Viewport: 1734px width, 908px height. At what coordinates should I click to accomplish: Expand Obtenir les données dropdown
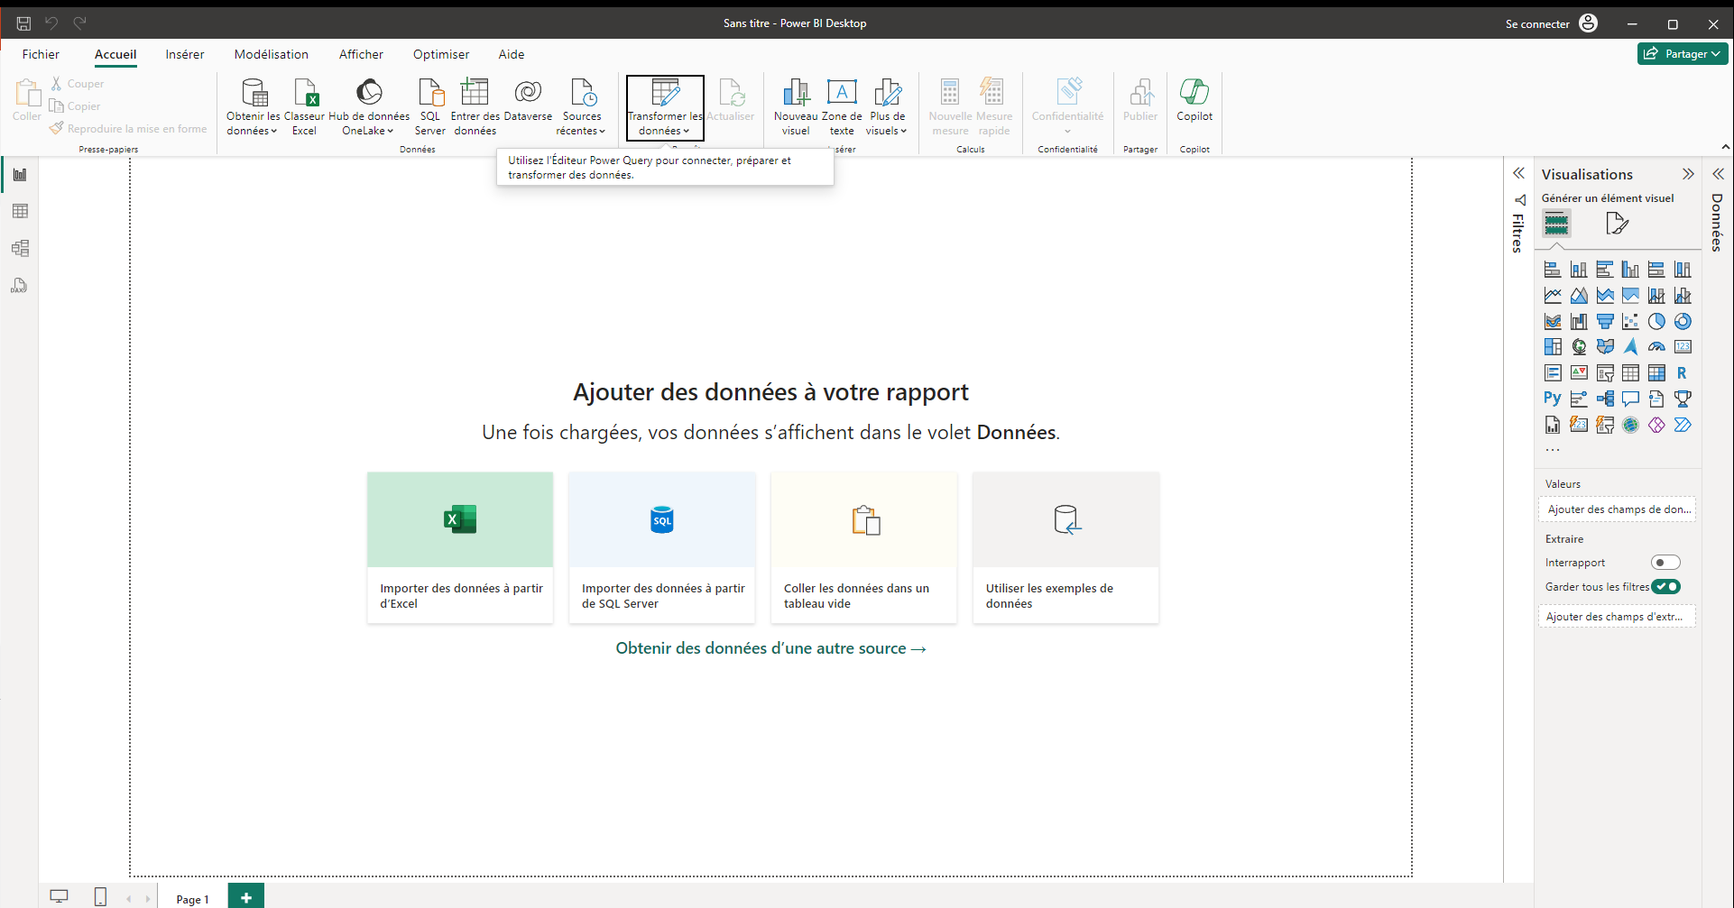[x=253, y=107]
